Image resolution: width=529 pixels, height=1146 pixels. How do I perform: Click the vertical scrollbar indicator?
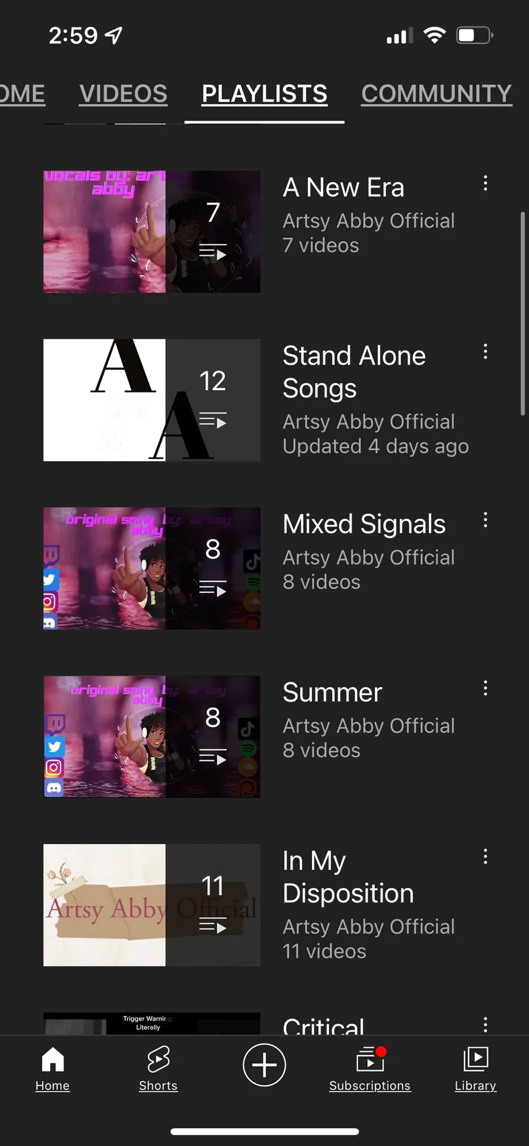click(x=522, y=314)
